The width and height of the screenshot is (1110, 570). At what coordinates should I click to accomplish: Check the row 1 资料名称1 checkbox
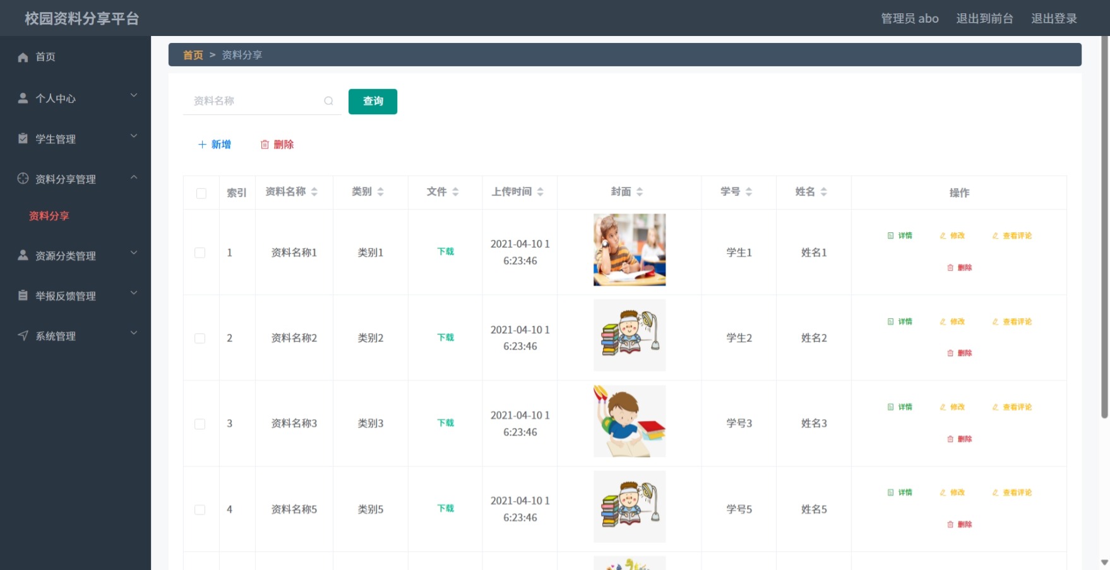pos(200,252)
